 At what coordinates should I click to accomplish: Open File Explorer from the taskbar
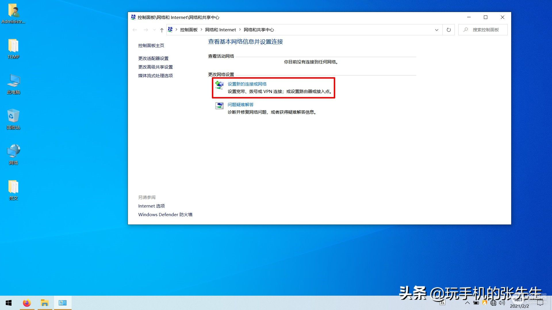point(45,303)
